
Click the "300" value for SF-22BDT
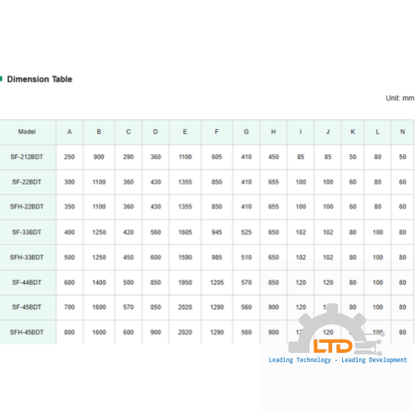pyautogui.click(x=69, y=182)
